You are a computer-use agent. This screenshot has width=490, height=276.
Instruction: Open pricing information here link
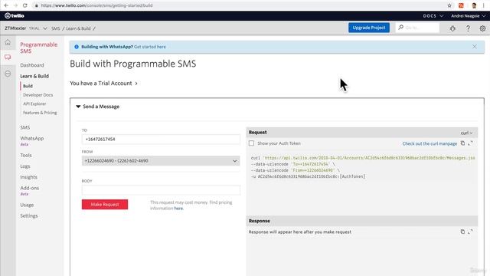coord(178,209)
